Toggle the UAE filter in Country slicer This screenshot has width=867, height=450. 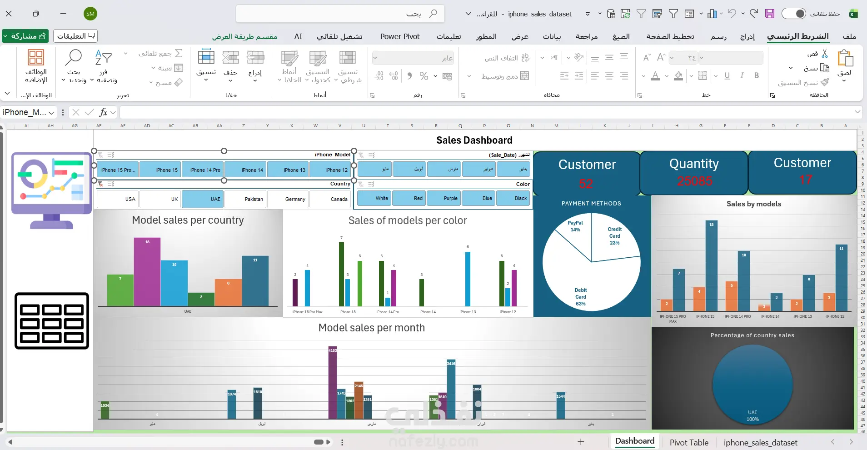(203, 199)
